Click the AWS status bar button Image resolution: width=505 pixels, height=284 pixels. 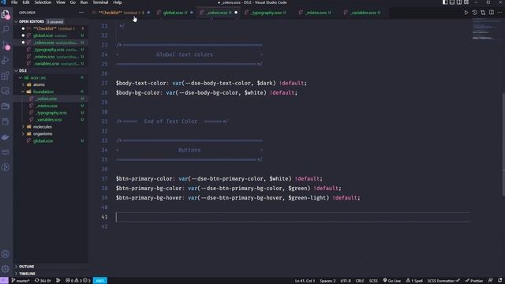[100, 281]
